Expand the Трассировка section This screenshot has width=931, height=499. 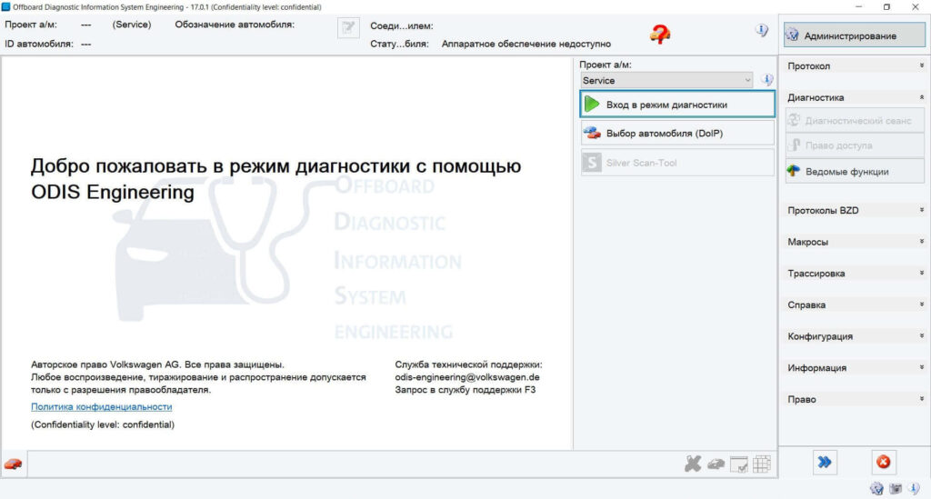click(x=854, y=273)
